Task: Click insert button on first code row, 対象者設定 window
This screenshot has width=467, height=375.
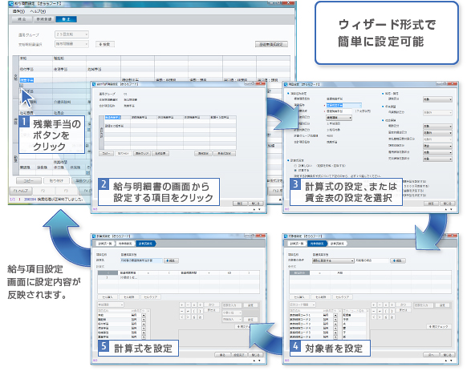Action: 335,315
